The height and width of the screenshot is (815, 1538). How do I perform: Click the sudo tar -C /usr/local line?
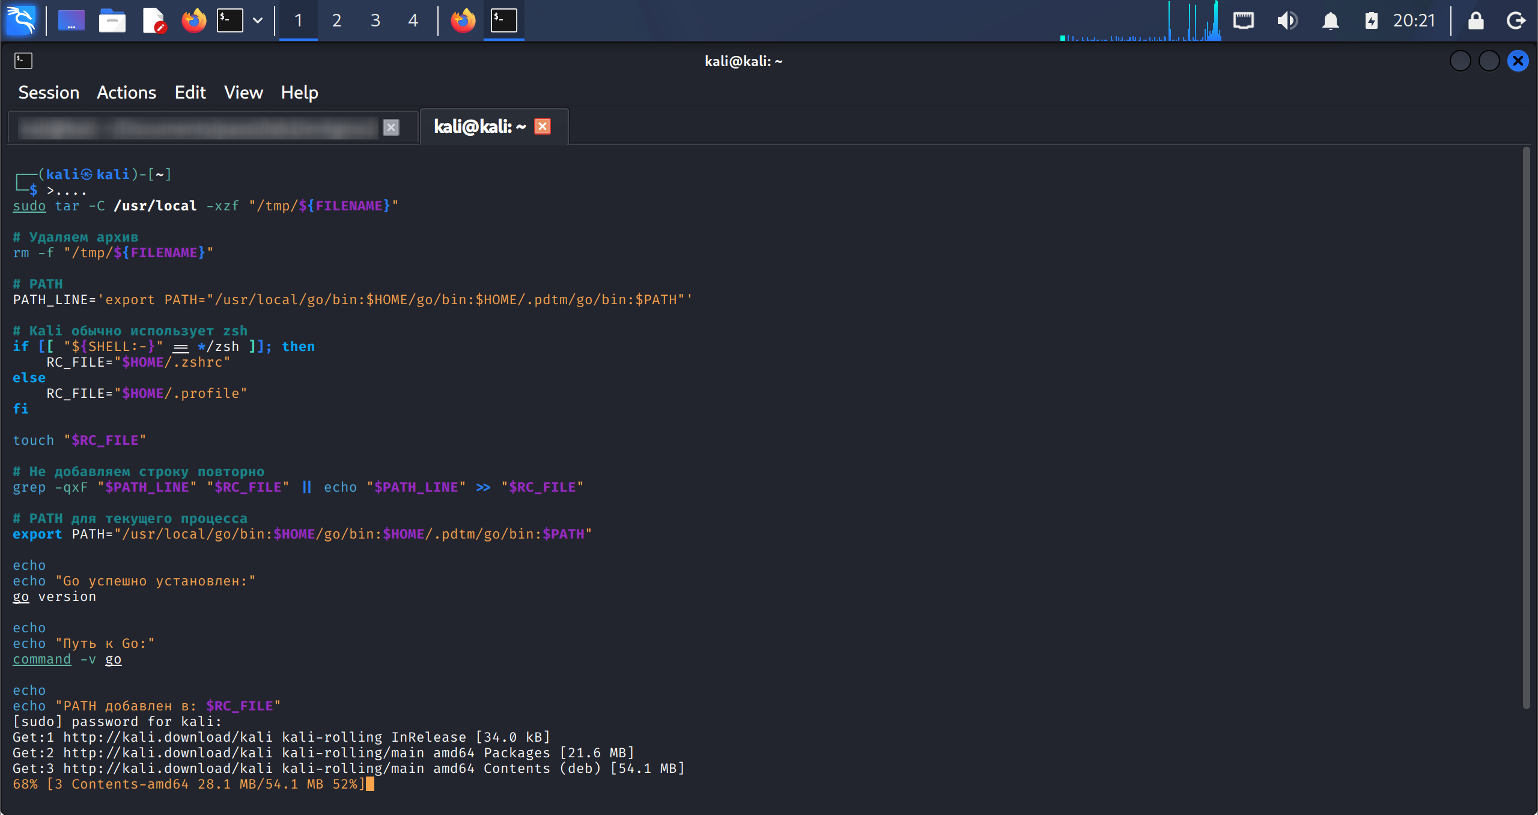[x=205, y=206]
